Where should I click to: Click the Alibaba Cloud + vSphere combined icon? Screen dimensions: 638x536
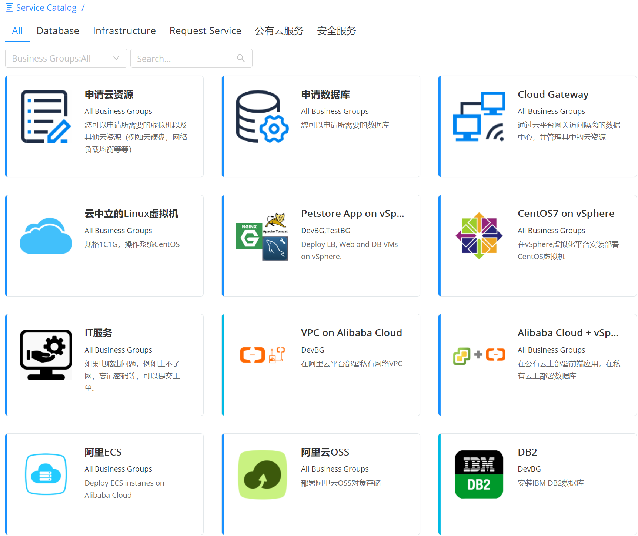(x=479, y=354)
